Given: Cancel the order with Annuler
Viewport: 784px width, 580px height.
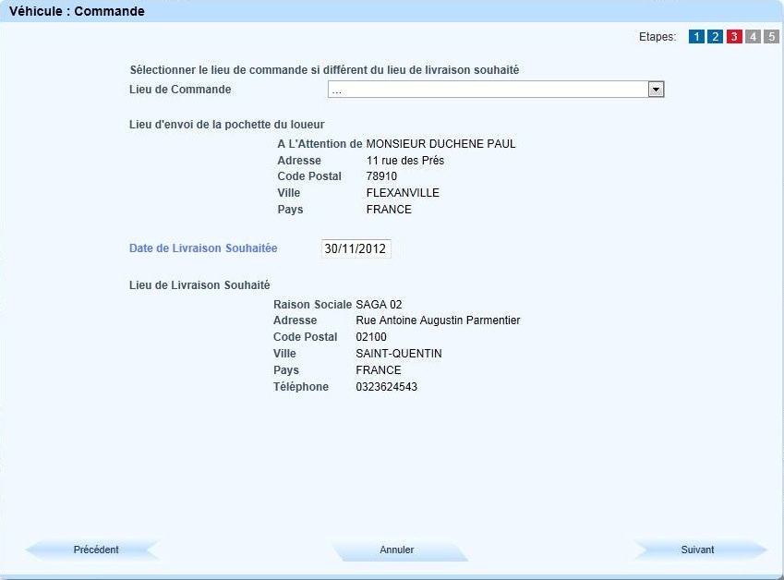Looking at the screenshot, I should [397, 550].
